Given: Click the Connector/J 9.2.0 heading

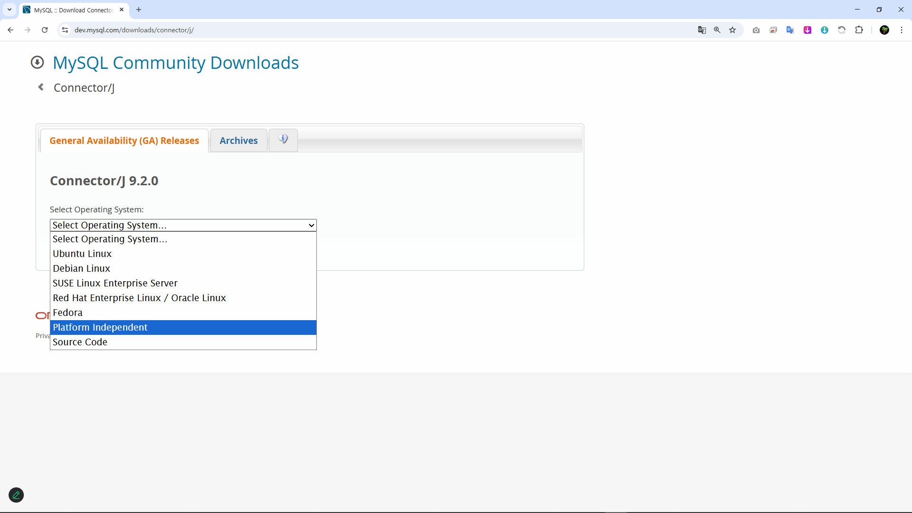Looking at the screenshot, I should (x=104, y=181).
